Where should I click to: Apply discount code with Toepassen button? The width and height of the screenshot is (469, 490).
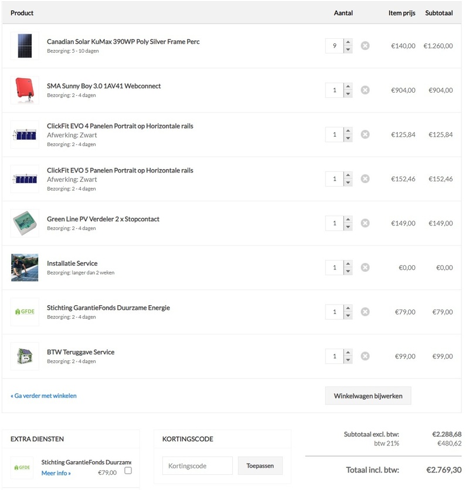[x=260, y=466]
